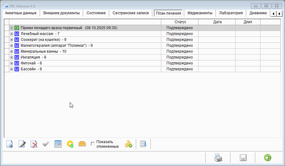
Task: Click the blue П icon of Озокерит
Action: [17, 40]
